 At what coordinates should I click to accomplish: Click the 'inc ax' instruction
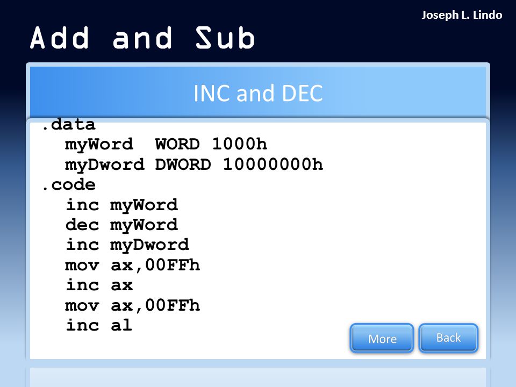click(x=99, y=285)
